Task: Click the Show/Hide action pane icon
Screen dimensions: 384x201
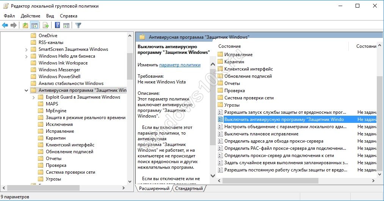Action: point(66,25)
